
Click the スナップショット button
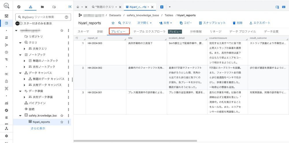click(212, 23)
